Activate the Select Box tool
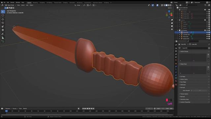The height and width of the screenshot is (119, 211). point(3,12)
